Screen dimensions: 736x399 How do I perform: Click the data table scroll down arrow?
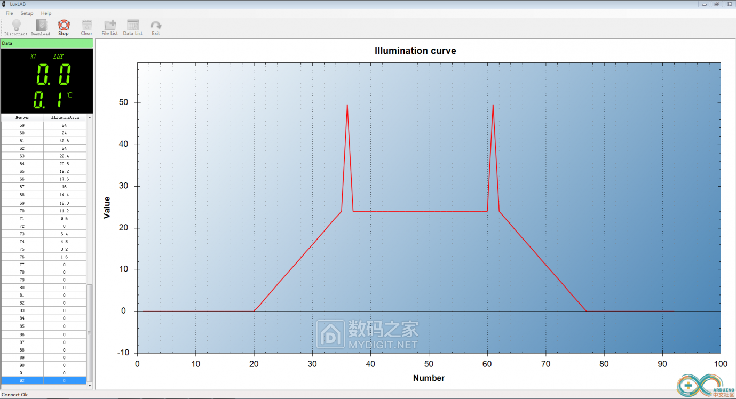click(x=90, y=385)
